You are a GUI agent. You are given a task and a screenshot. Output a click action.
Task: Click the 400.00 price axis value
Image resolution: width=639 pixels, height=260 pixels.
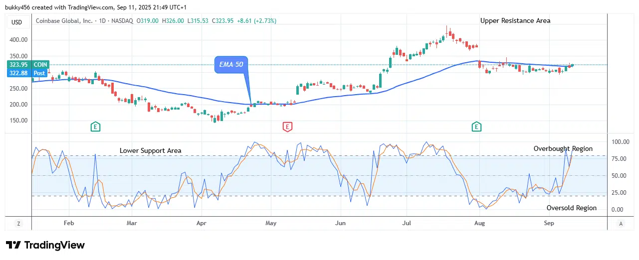point(18,40)
